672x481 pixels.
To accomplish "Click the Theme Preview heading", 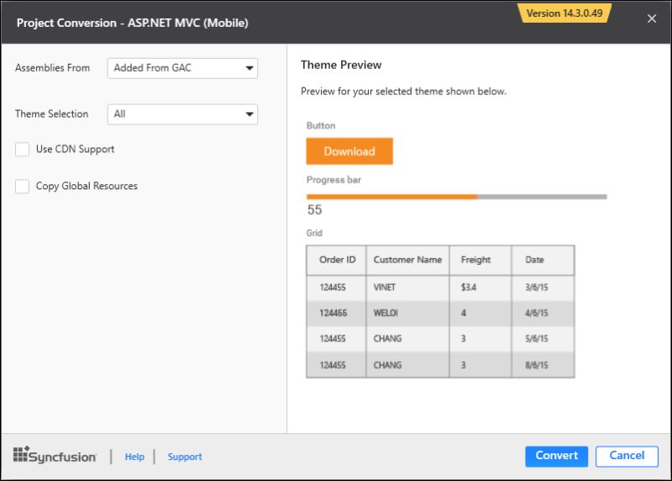I will click(x=341, y=65).
